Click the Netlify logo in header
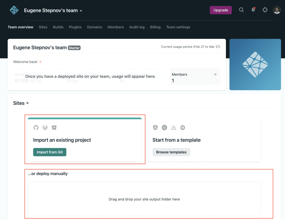This screenshot has width=285, height=220. (14, 10)
